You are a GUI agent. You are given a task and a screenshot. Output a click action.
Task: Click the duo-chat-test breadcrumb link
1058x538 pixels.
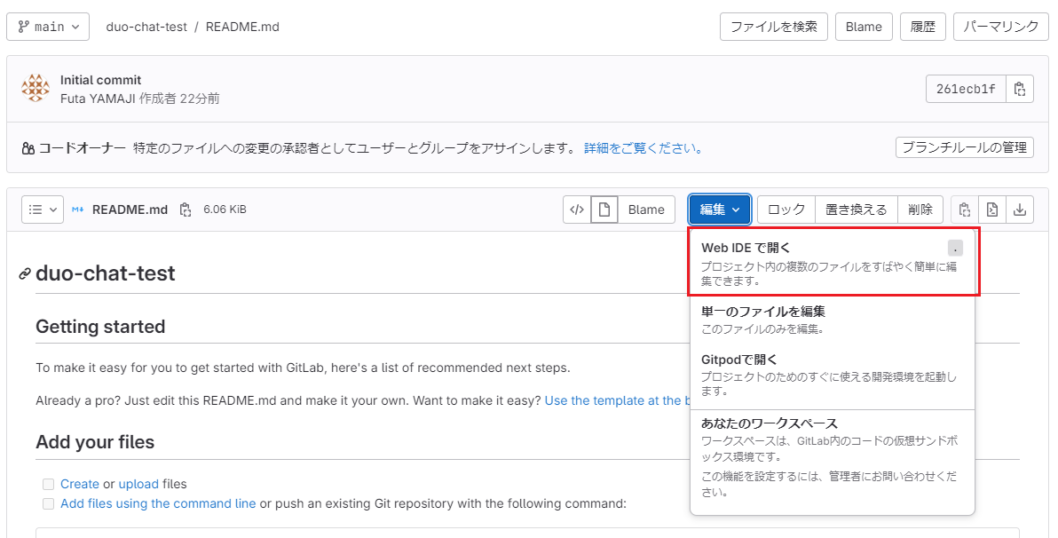[x=146, y=27]
